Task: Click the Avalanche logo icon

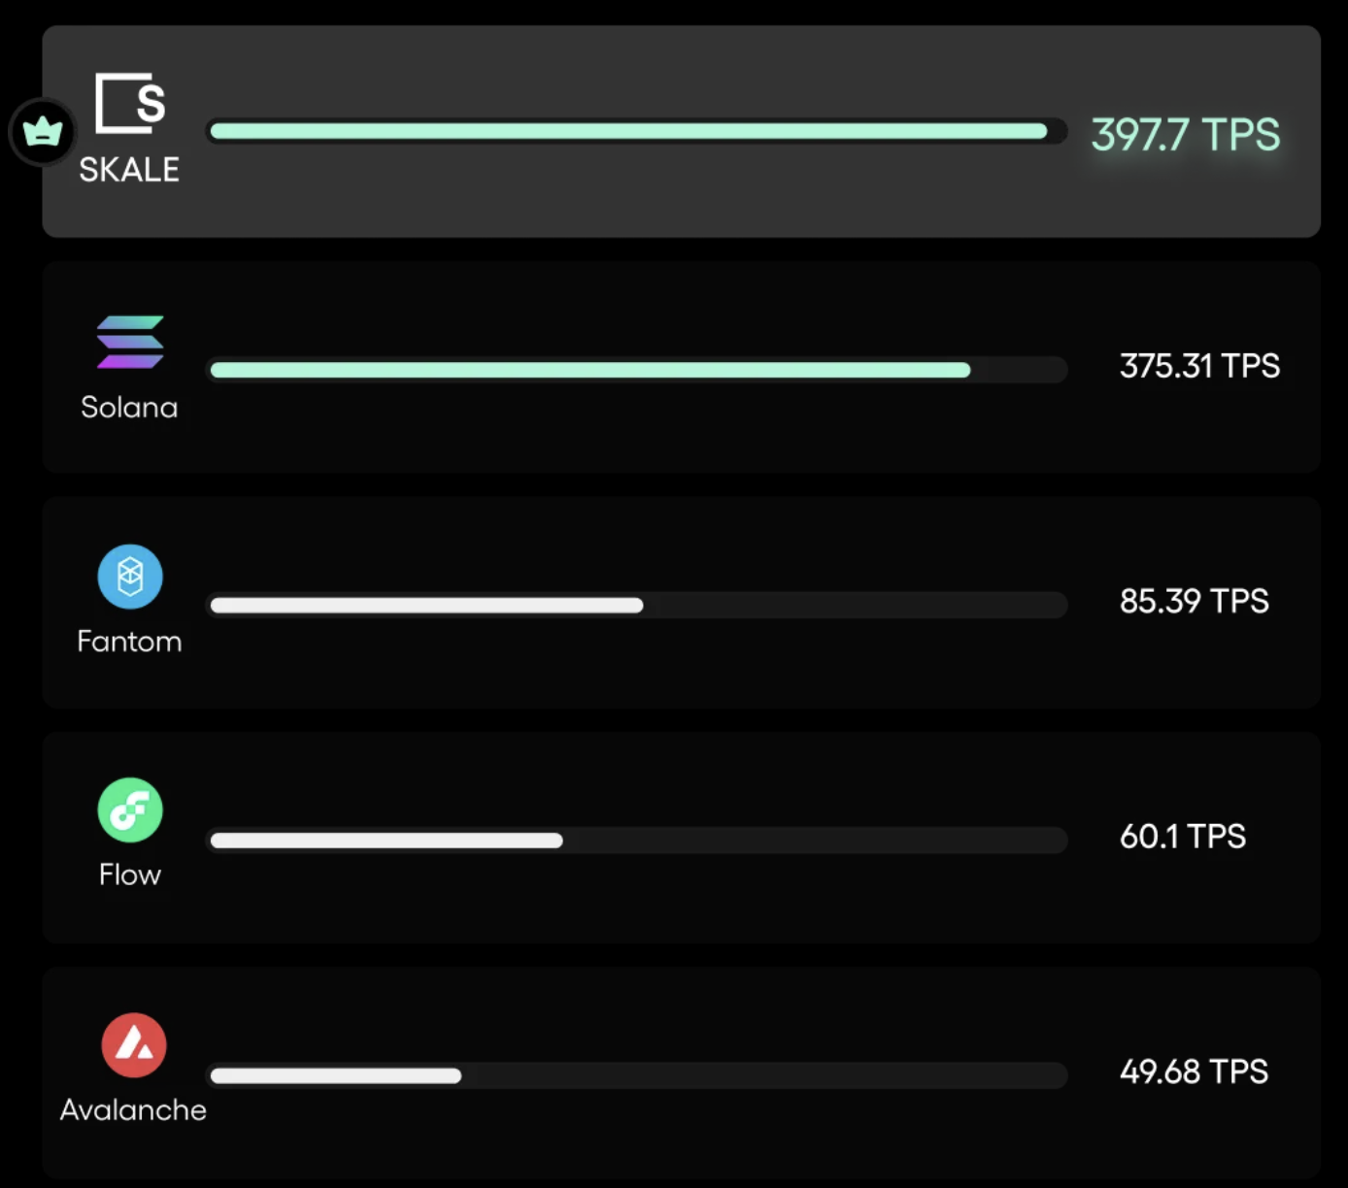Action: coord(134,1045)
